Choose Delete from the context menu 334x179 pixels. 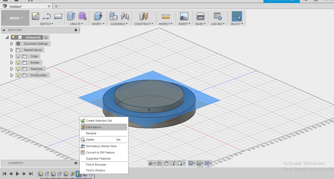click(104, 140)
